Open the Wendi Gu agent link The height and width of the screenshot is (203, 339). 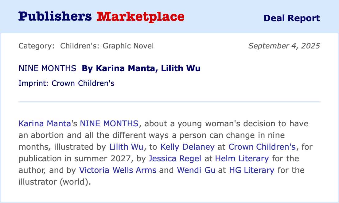click(x=196, y=170)
